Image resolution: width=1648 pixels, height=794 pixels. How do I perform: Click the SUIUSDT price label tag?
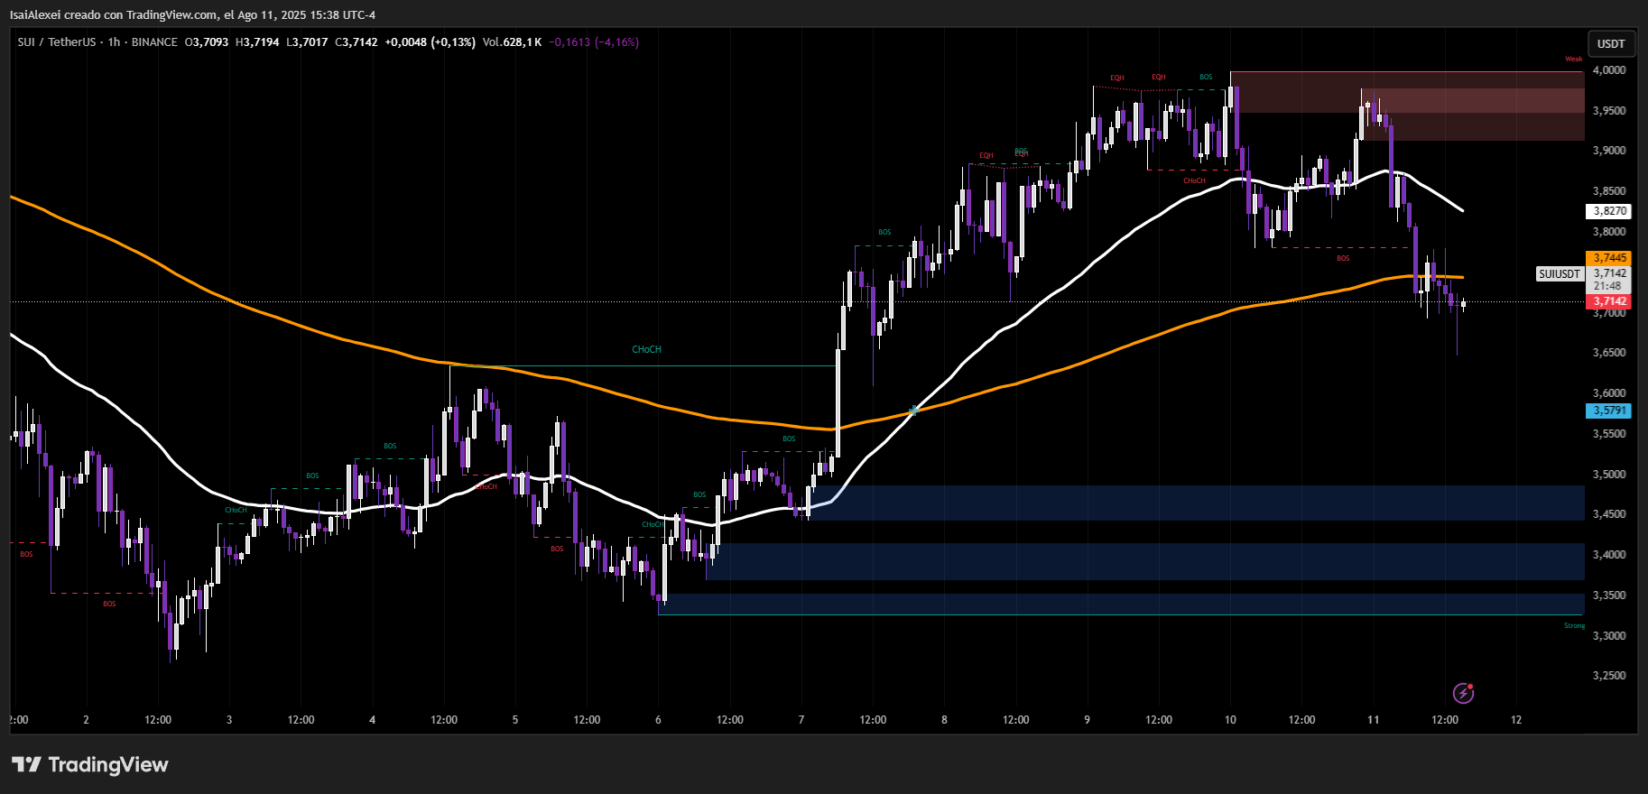click(1560, 273)
